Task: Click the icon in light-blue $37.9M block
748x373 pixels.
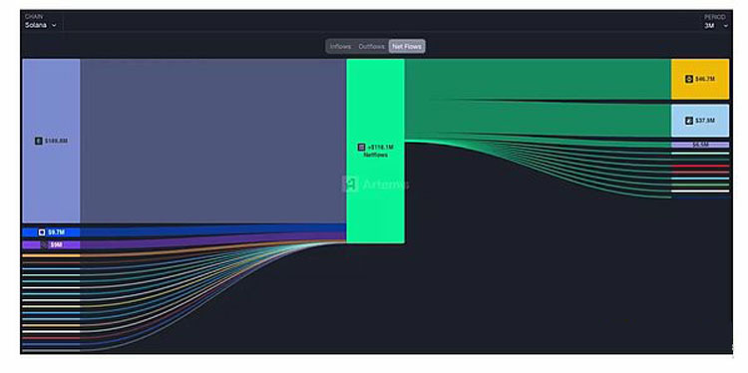Action: (689, 121)
